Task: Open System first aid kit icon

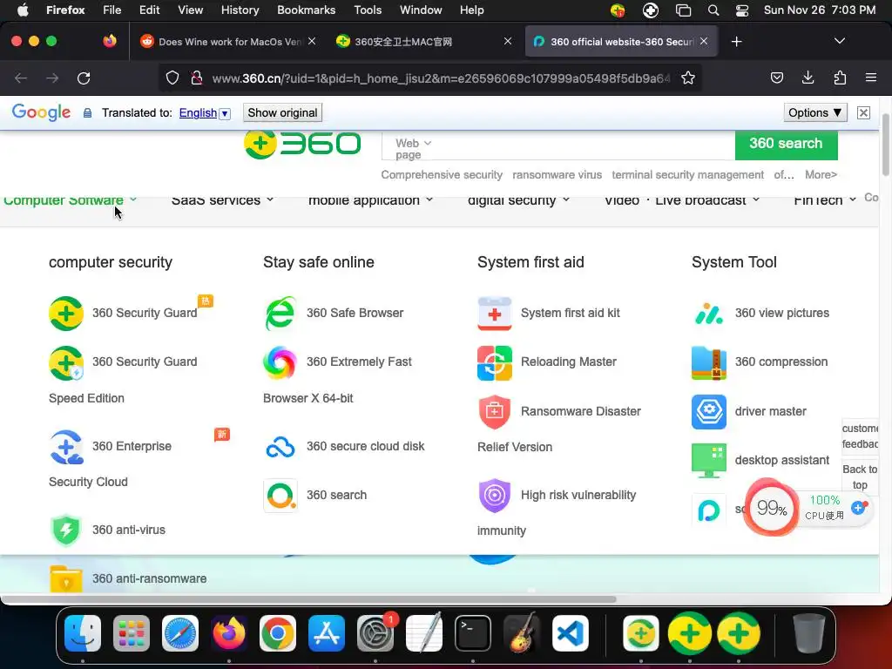Action: (x=495, y=313)
